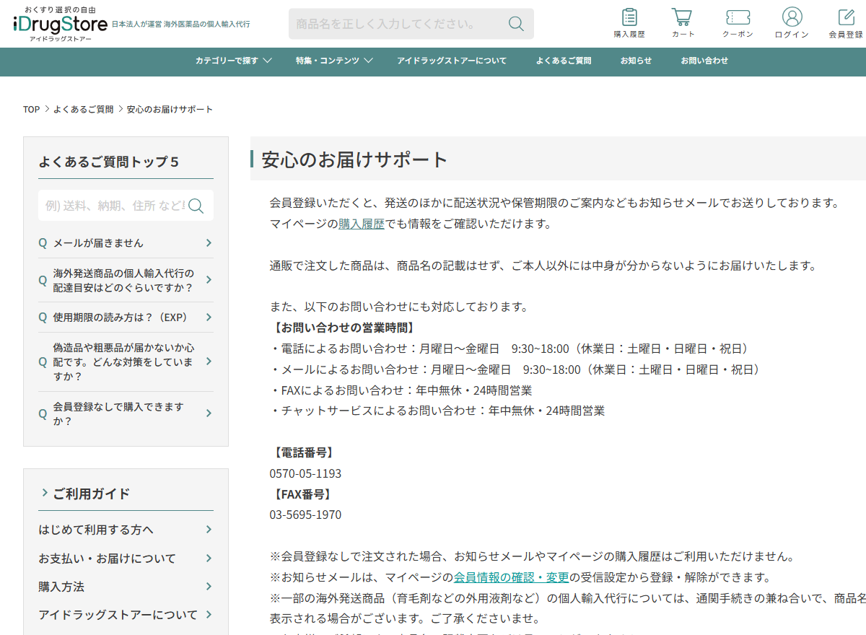This screenshot has height=635, width=866.
Task: Click the よくあるご質問 breadcrumb link
Action: click(83, 110)
